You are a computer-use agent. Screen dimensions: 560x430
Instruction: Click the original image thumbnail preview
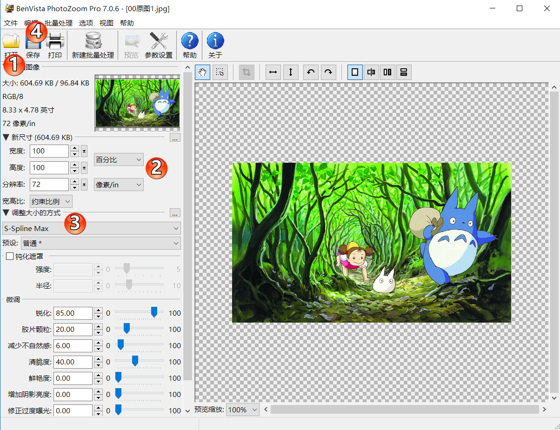tap(138, 103)
